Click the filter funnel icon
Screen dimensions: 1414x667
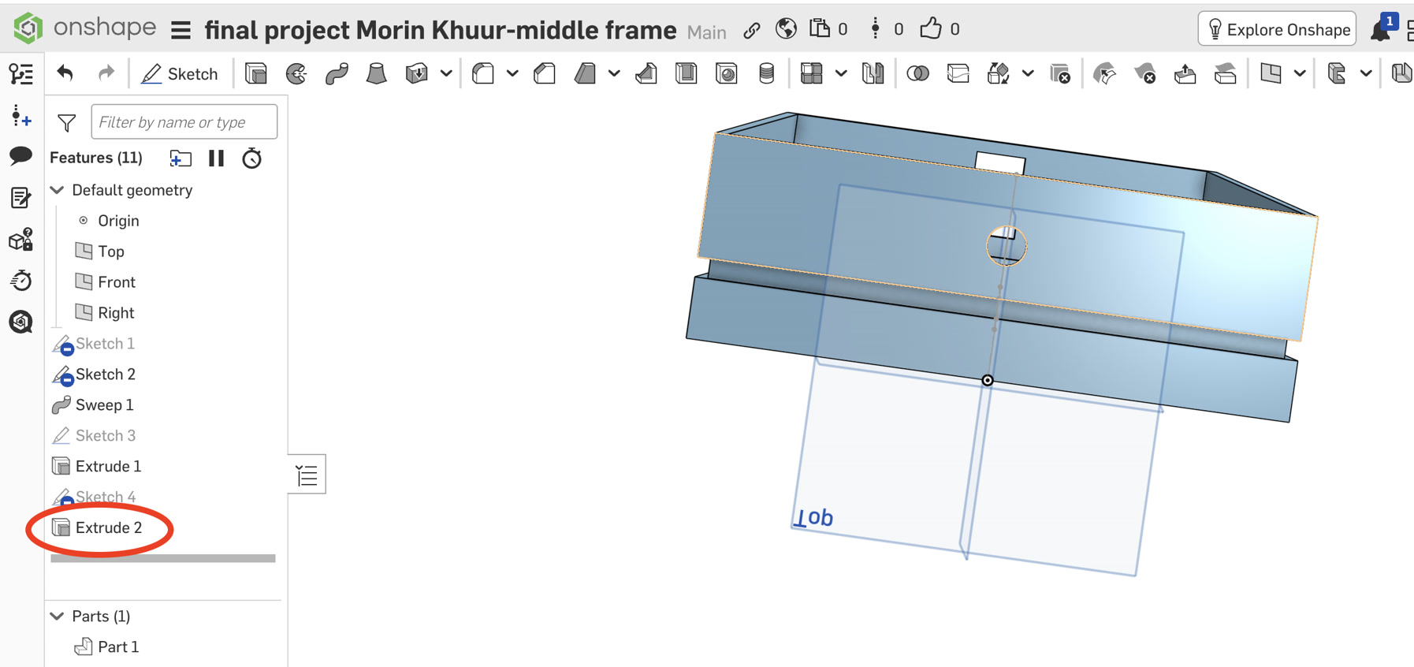(67, 123)
